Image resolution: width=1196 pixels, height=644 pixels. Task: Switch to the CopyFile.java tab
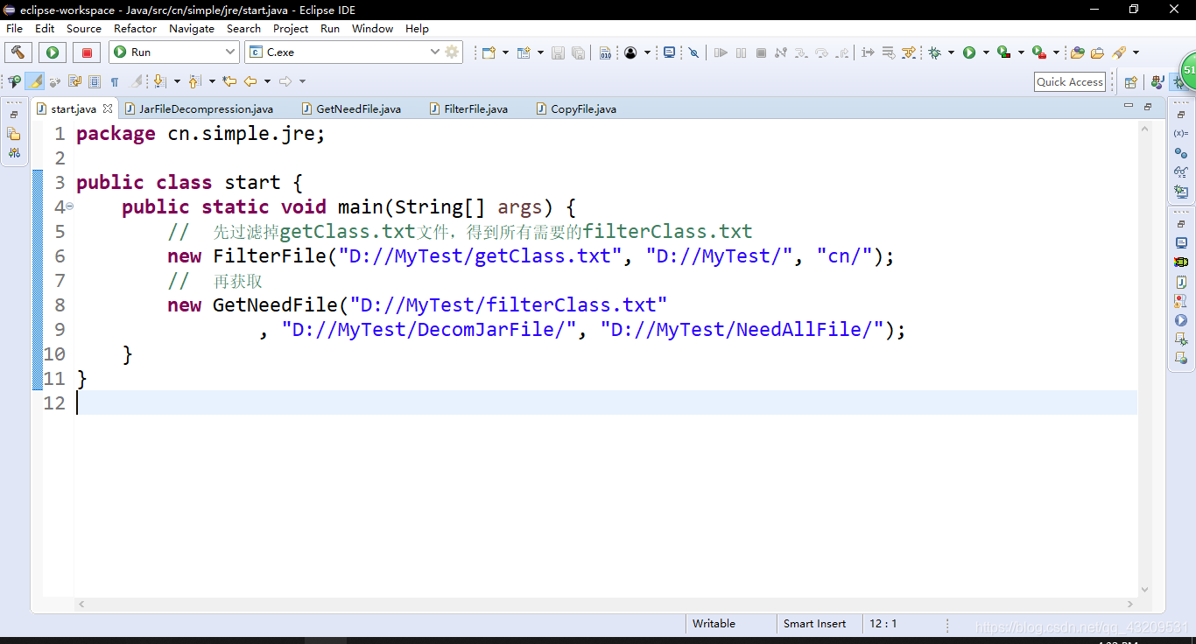point(575,108)
